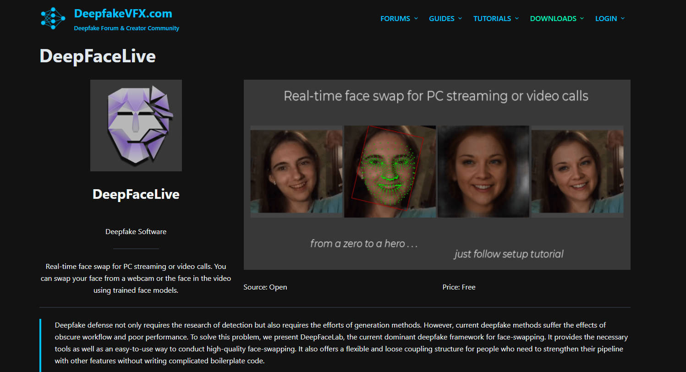Viewport: 686px width, 372px height.
Task: Click the last face panel in the banner
Action: click(x=577, y=171)
